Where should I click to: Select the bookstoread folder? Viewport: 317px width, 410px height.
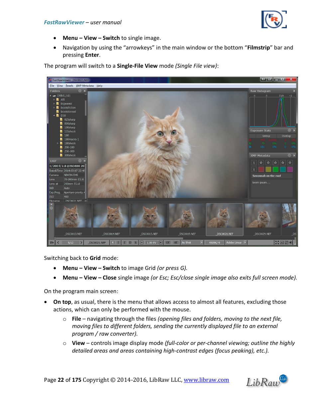68,112
